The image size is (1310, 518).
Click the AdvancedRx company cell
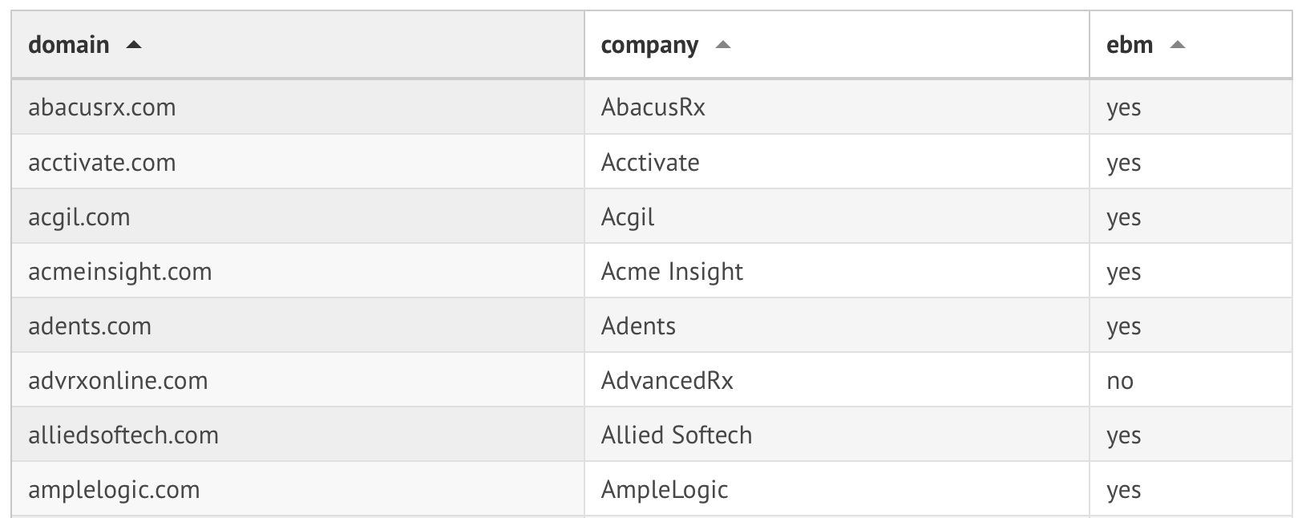point(667,381)
